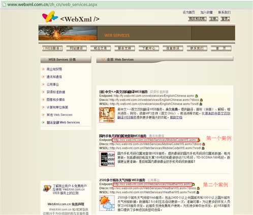Select 商业和贸易 category in sidebar
This screenshot has width=253, height=215.
[54, 69]
